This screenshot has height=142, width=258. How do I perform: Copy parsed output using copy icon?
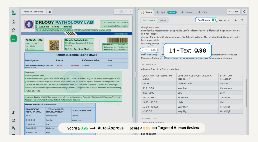click(x=242, y=20)
